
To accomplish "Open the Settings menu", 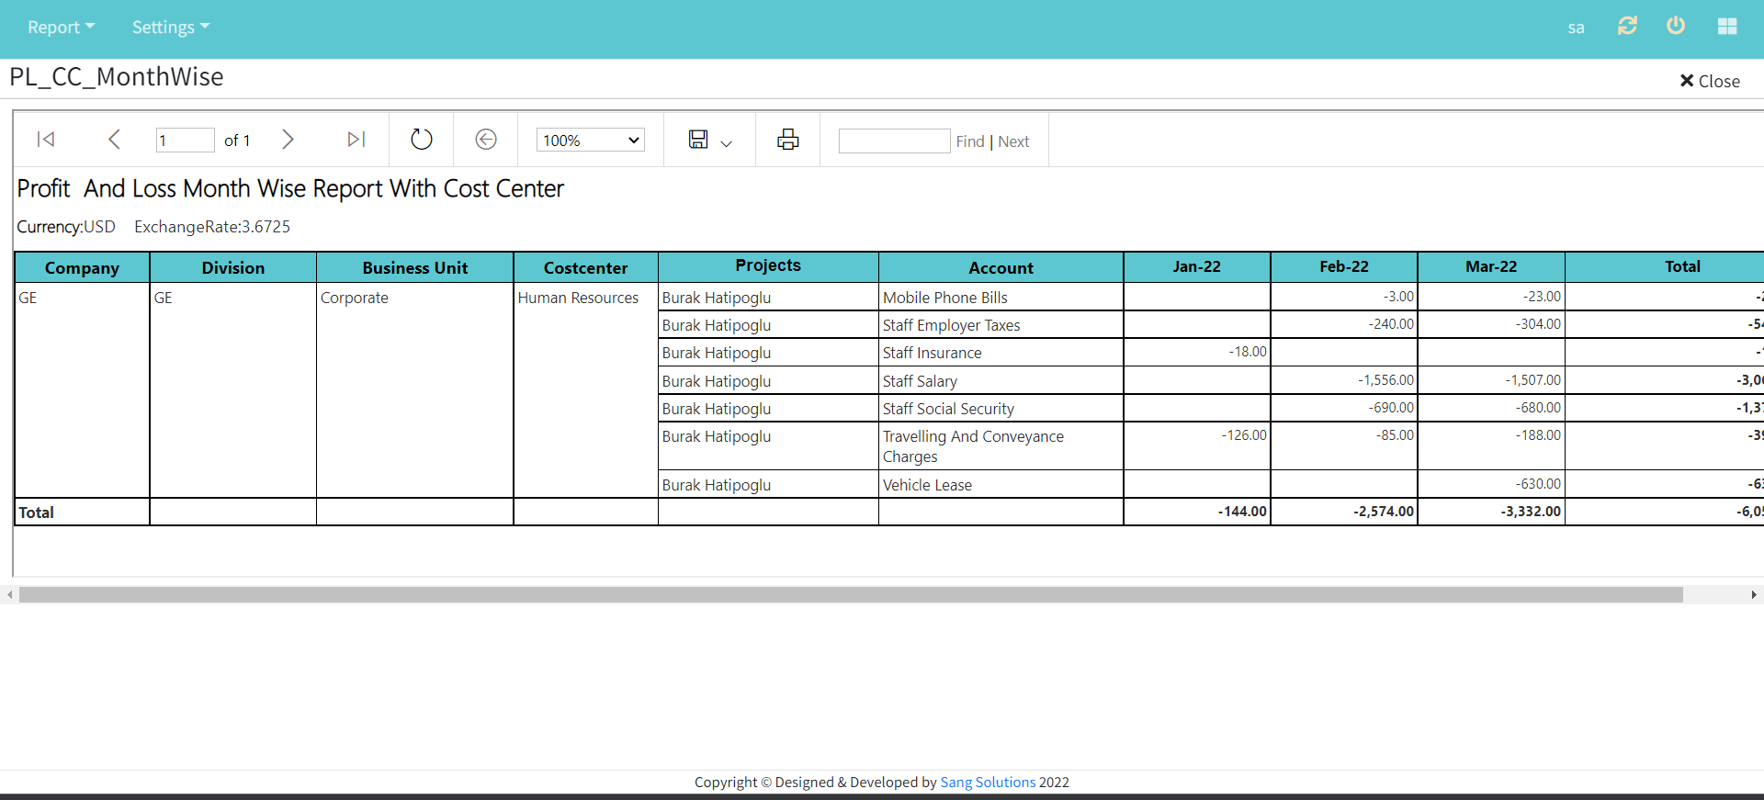I will pos(171,28).
